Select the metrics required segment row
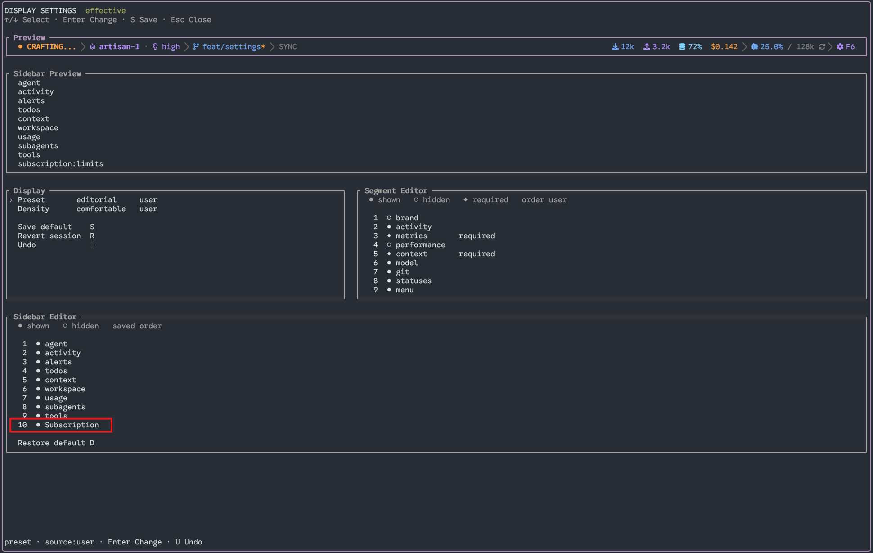Viewport: 873px width, 553px height. pos(434,236)
